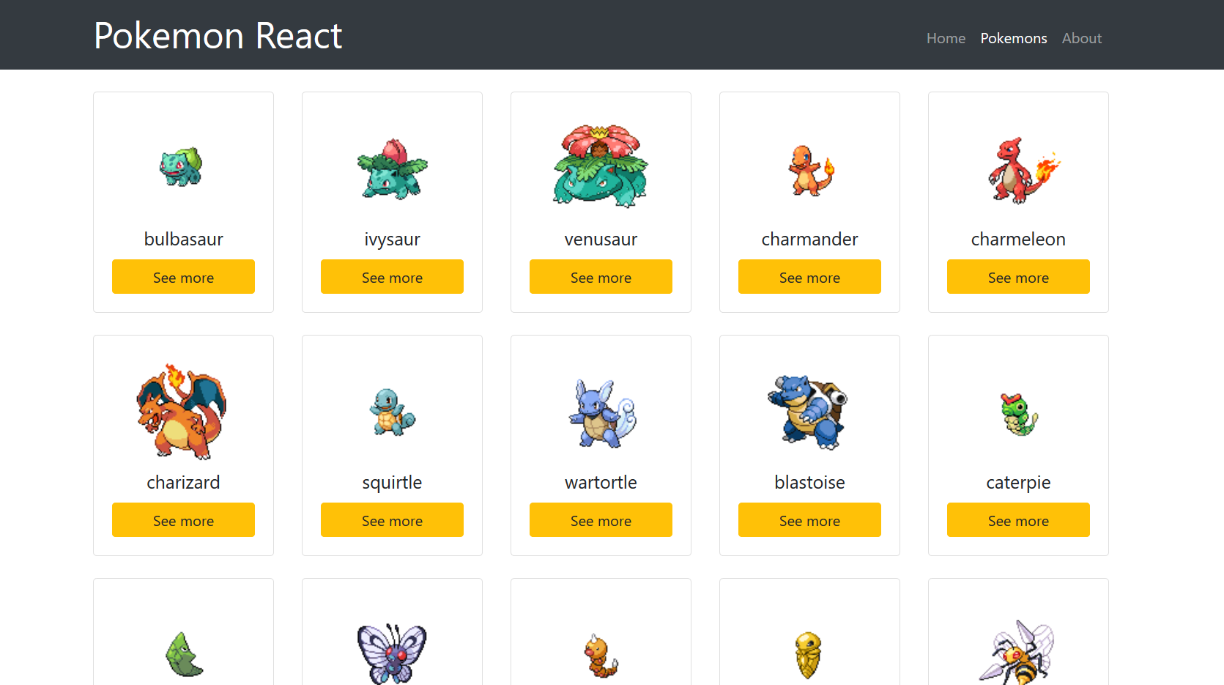The height and width of the screenshot is (685, 1224).
Task: Click the weedle sprite image
Action: [x=601, y=656]
